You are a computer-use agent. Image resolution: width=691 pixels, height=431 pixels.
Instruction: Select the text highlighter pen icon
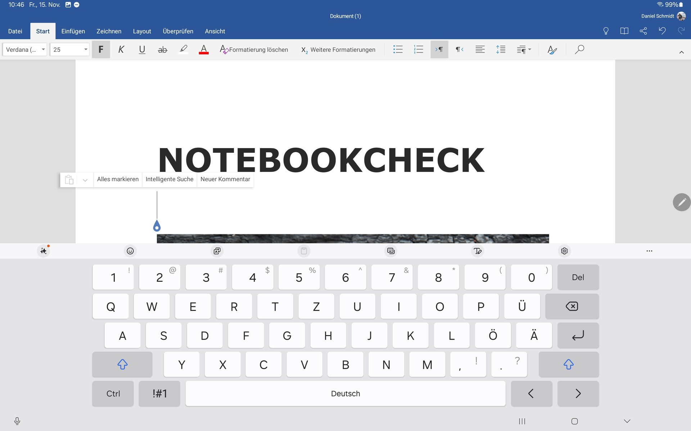click(x=183, y=49)
